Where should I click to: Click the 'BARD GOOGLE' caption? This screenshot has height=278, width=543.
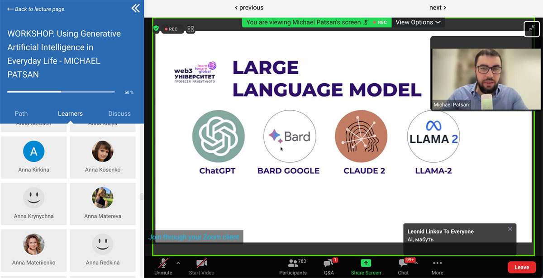tap(289, 171)
